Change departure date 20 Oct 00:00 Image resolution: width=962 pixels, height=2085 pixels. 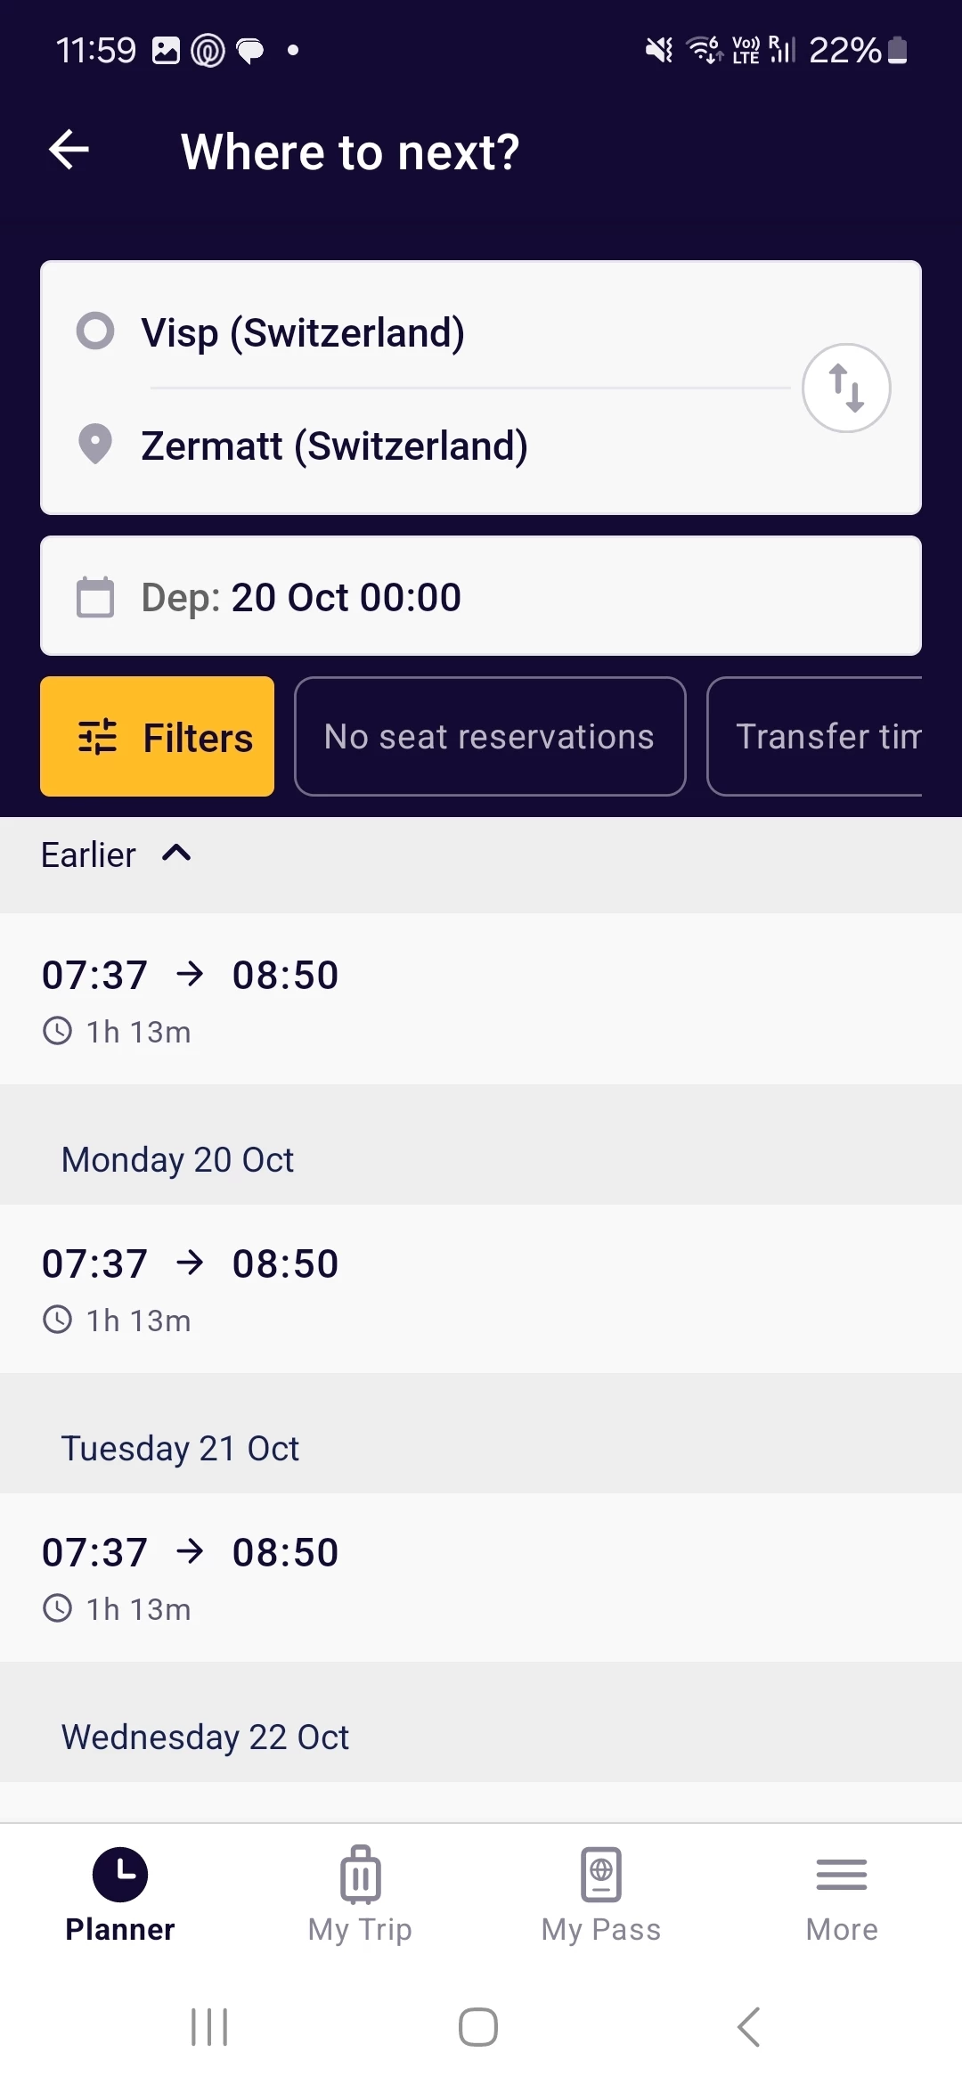346,597
